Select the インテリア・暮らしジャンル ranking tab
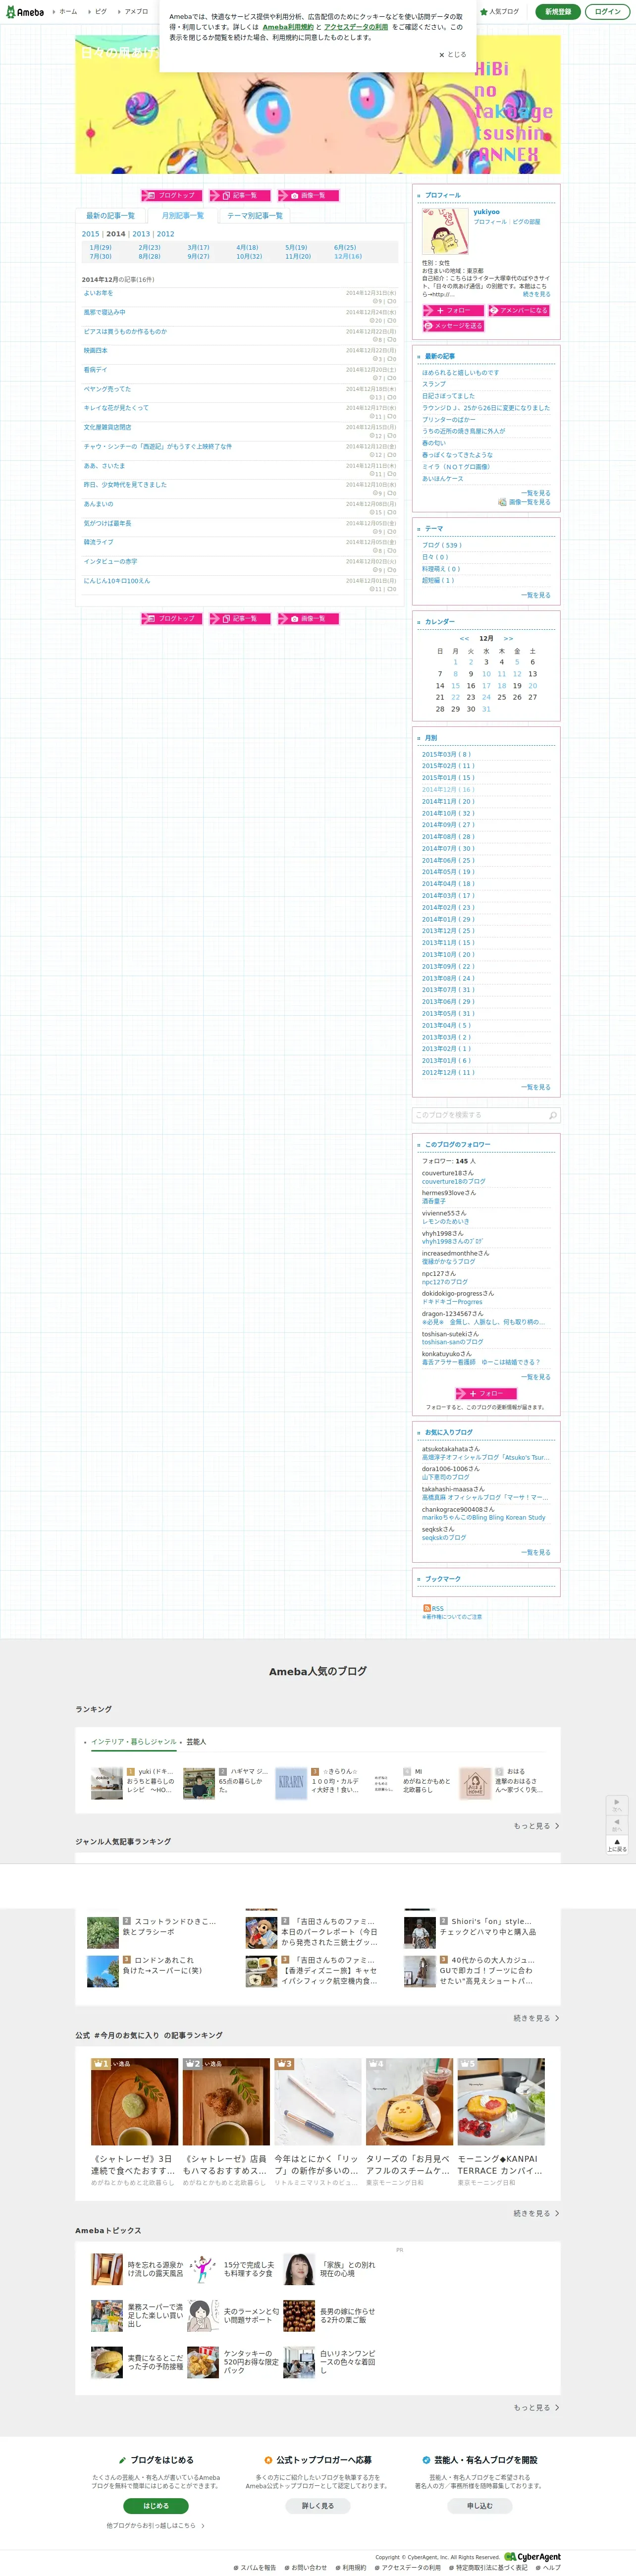 (133, 1741)
